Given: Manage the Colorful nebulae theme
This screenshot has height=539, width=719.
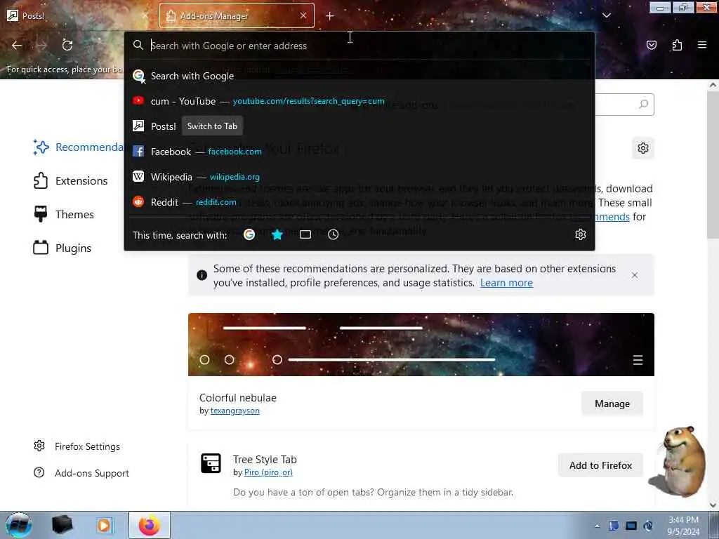Looking at the screenshot, I should point(612,404).
